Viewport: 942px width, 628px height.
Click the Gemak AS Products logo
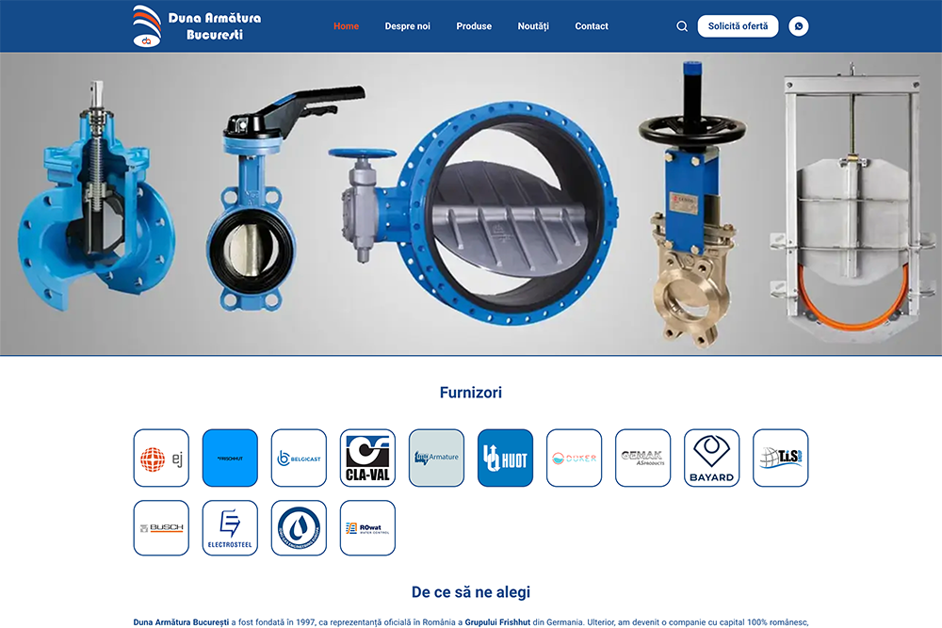pyautogui.click(x=642, y=458)
